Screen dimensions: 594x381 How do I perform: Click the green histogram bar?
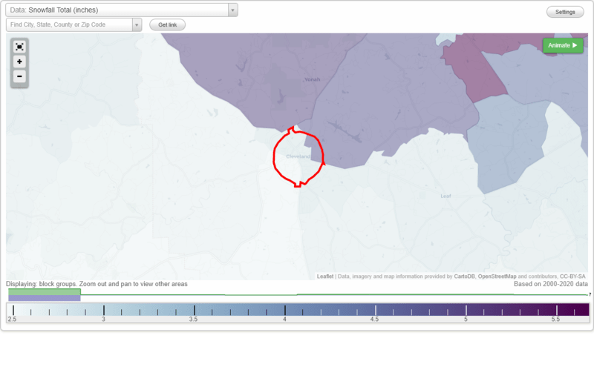pos(45,292)
